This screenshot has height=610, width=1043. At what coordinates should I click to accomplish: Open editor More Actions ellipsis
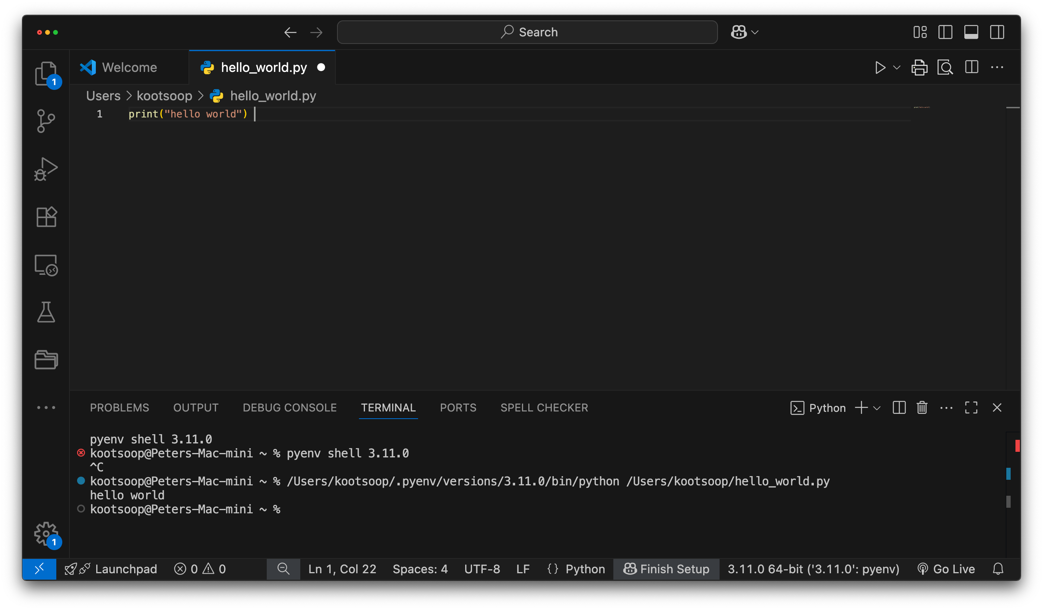click(997, 68)
